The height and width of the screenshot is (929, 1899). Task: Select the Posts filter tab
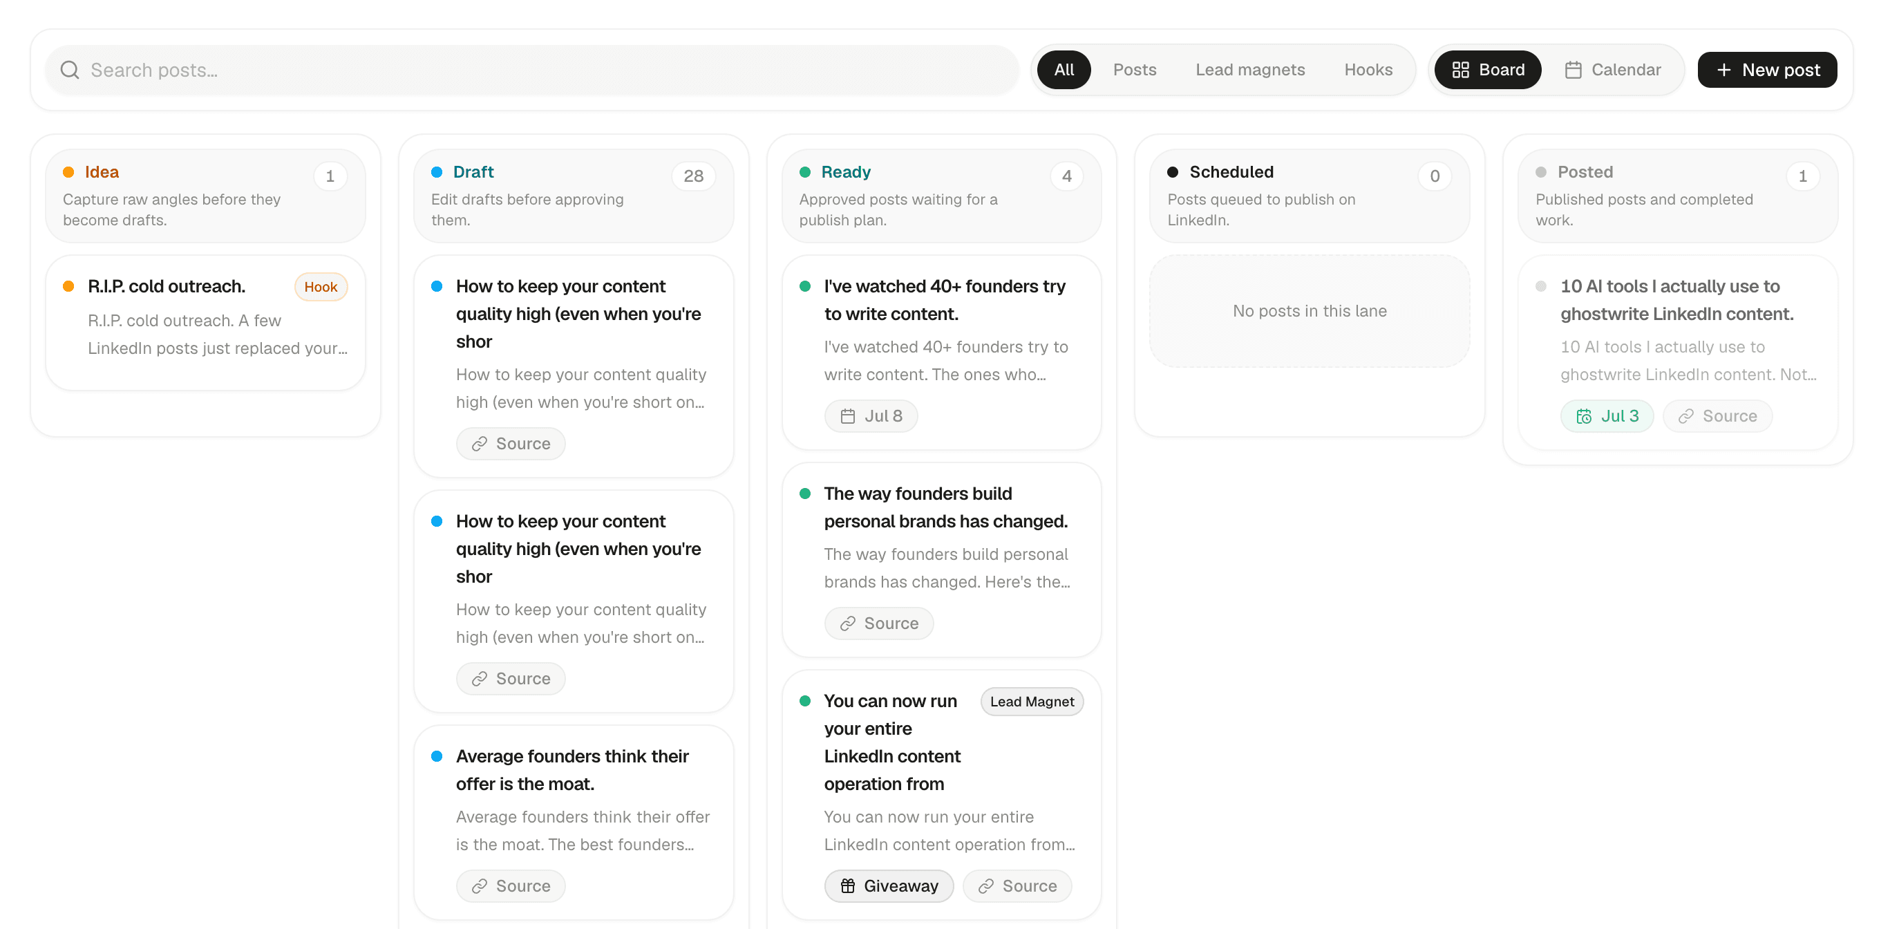tap(1135, 70)
